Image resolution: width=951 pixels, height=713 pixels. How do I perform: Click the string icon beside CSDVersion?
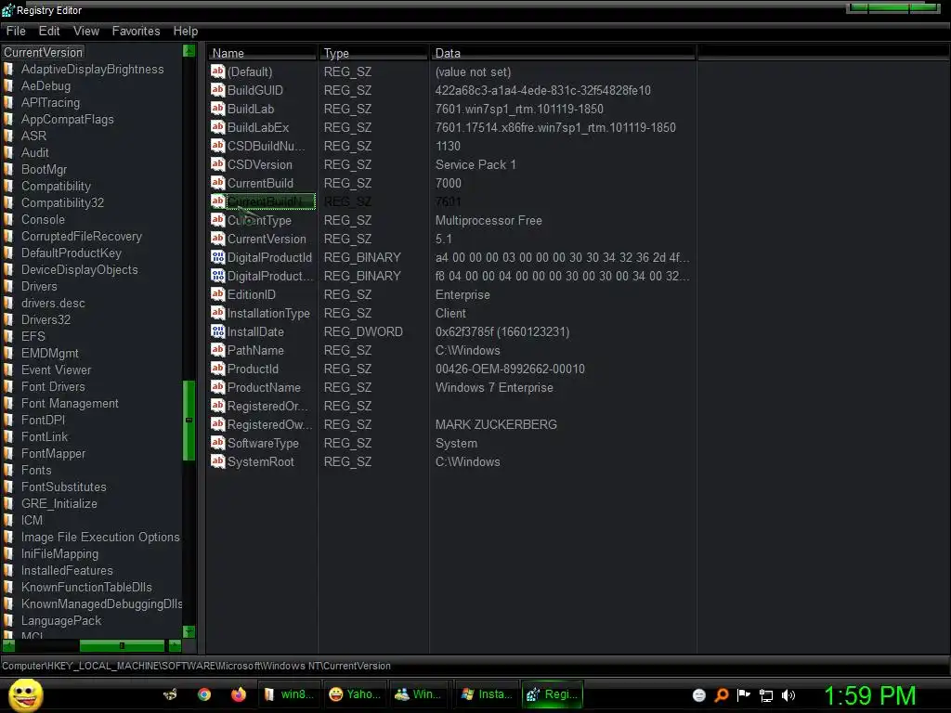click(217, 163)
